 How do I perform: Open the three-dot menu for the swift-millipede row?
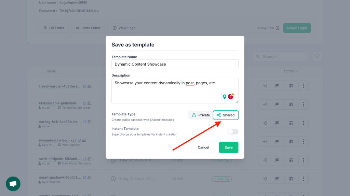click(x=304, y=160)
